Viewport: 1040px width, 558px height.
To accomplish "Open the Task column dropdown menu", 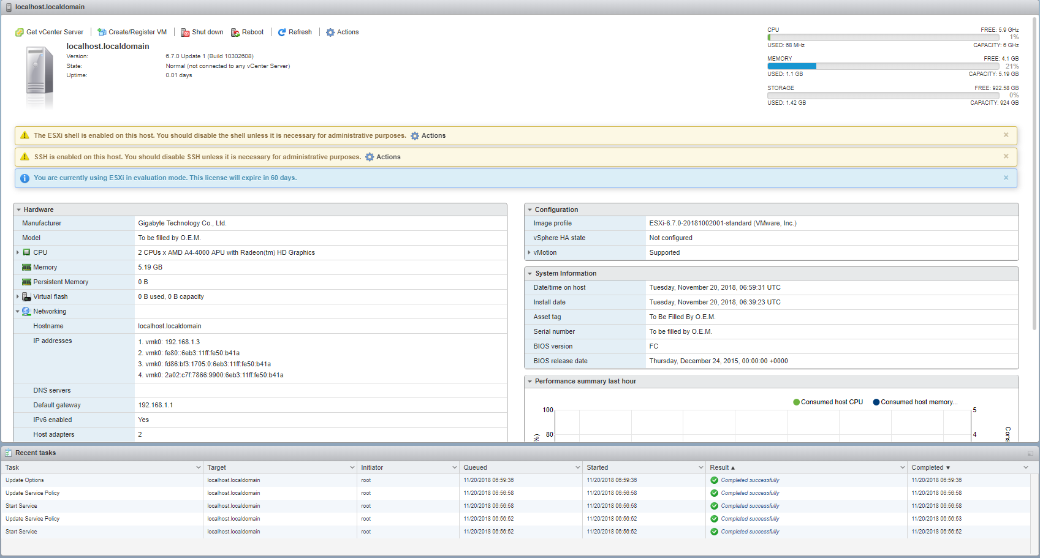I will (x=199, y=468).
